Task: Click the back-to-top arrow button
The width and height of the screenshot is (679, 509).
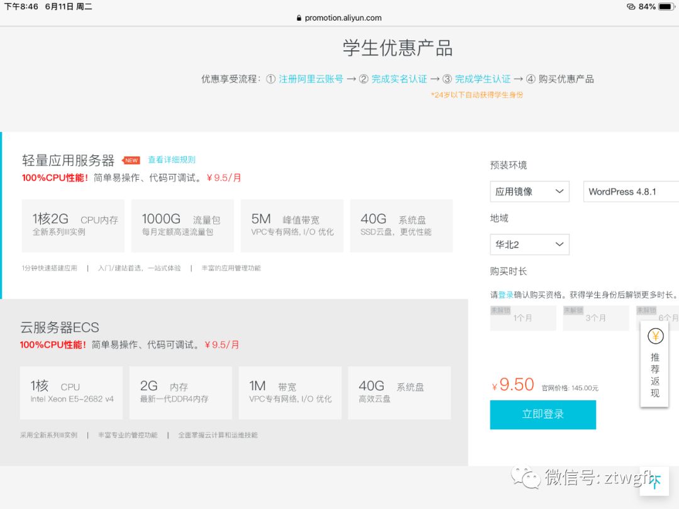Action: (x=654, y=481)
